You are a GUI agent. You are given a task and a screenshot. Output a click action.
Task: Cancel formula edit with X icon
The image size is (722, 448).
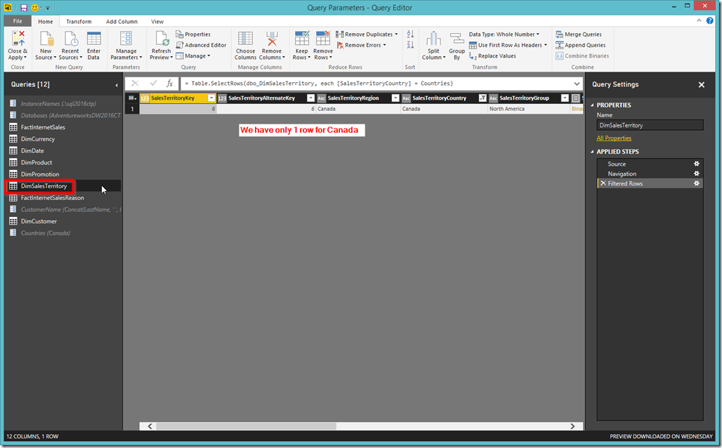(x=135, y=84)
